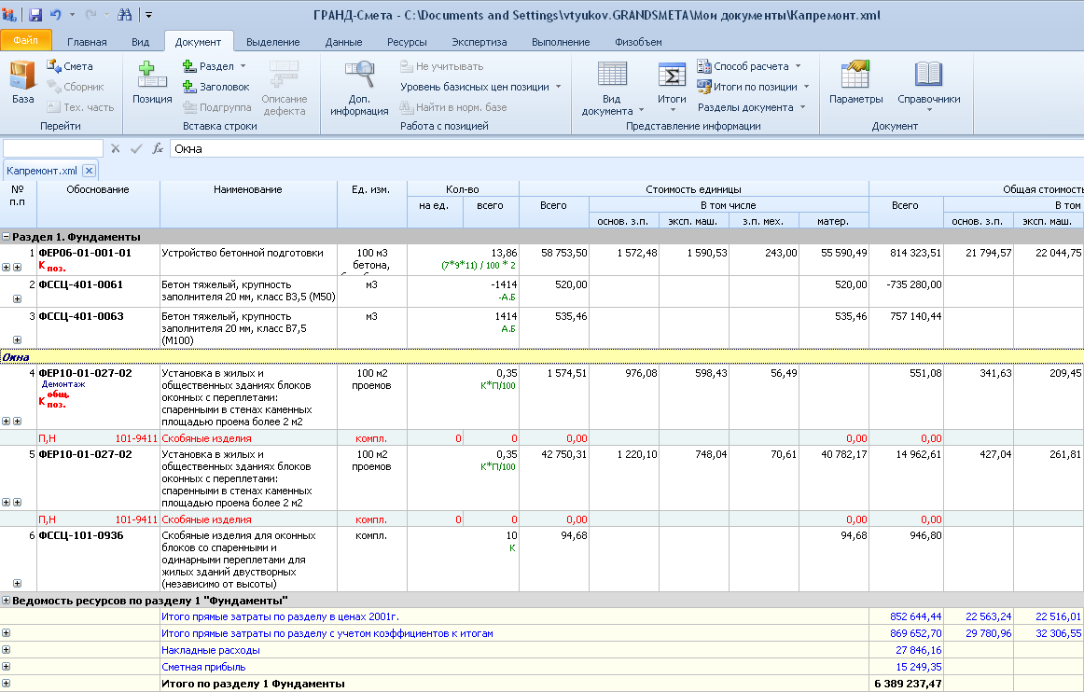This screenshot has width=1084, height=692.
Task: Click Описание дефекта button
Action: [285, 88]
